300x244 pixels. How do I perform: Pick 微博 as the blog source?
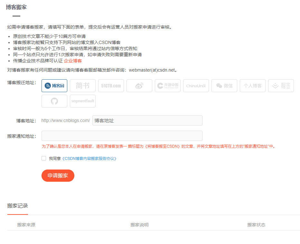click(139, 85)
